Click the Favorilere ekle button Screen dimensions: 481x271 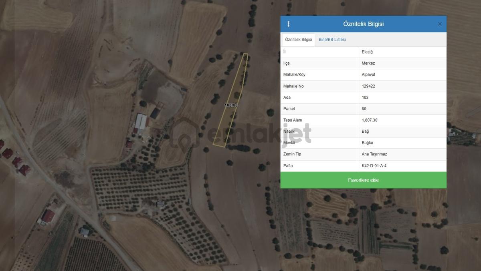pyautogui.click(x=363, y=180)
